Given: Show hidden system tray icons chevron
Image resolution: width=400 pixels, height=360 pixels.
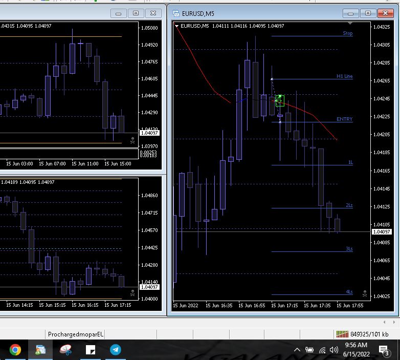Looking at the screenshot, I should pyautogui.click(x=297, y=350).
